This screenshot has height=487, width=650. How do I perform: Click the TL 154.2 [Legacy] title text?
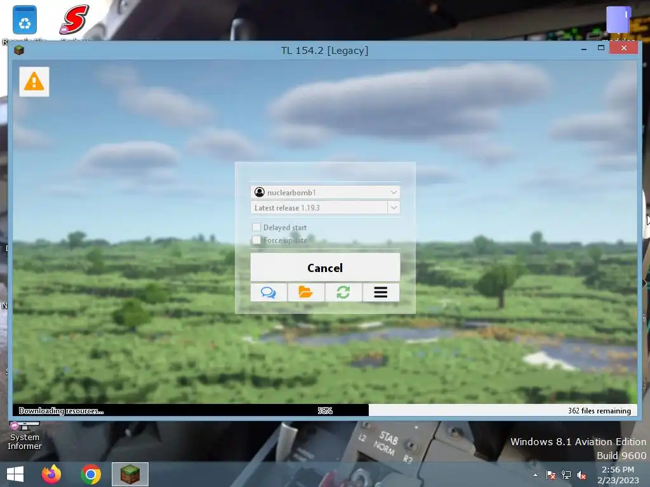click(324, 51)
